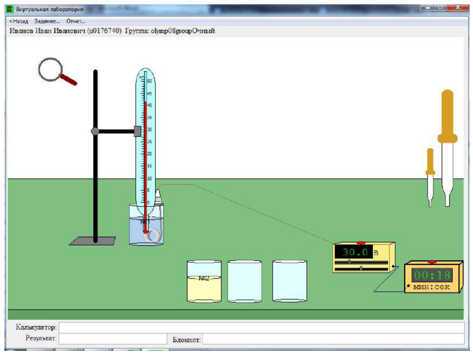Minimize the Виртуальная лаборатория window
This screenshot has width=473, height=353.
427,8
